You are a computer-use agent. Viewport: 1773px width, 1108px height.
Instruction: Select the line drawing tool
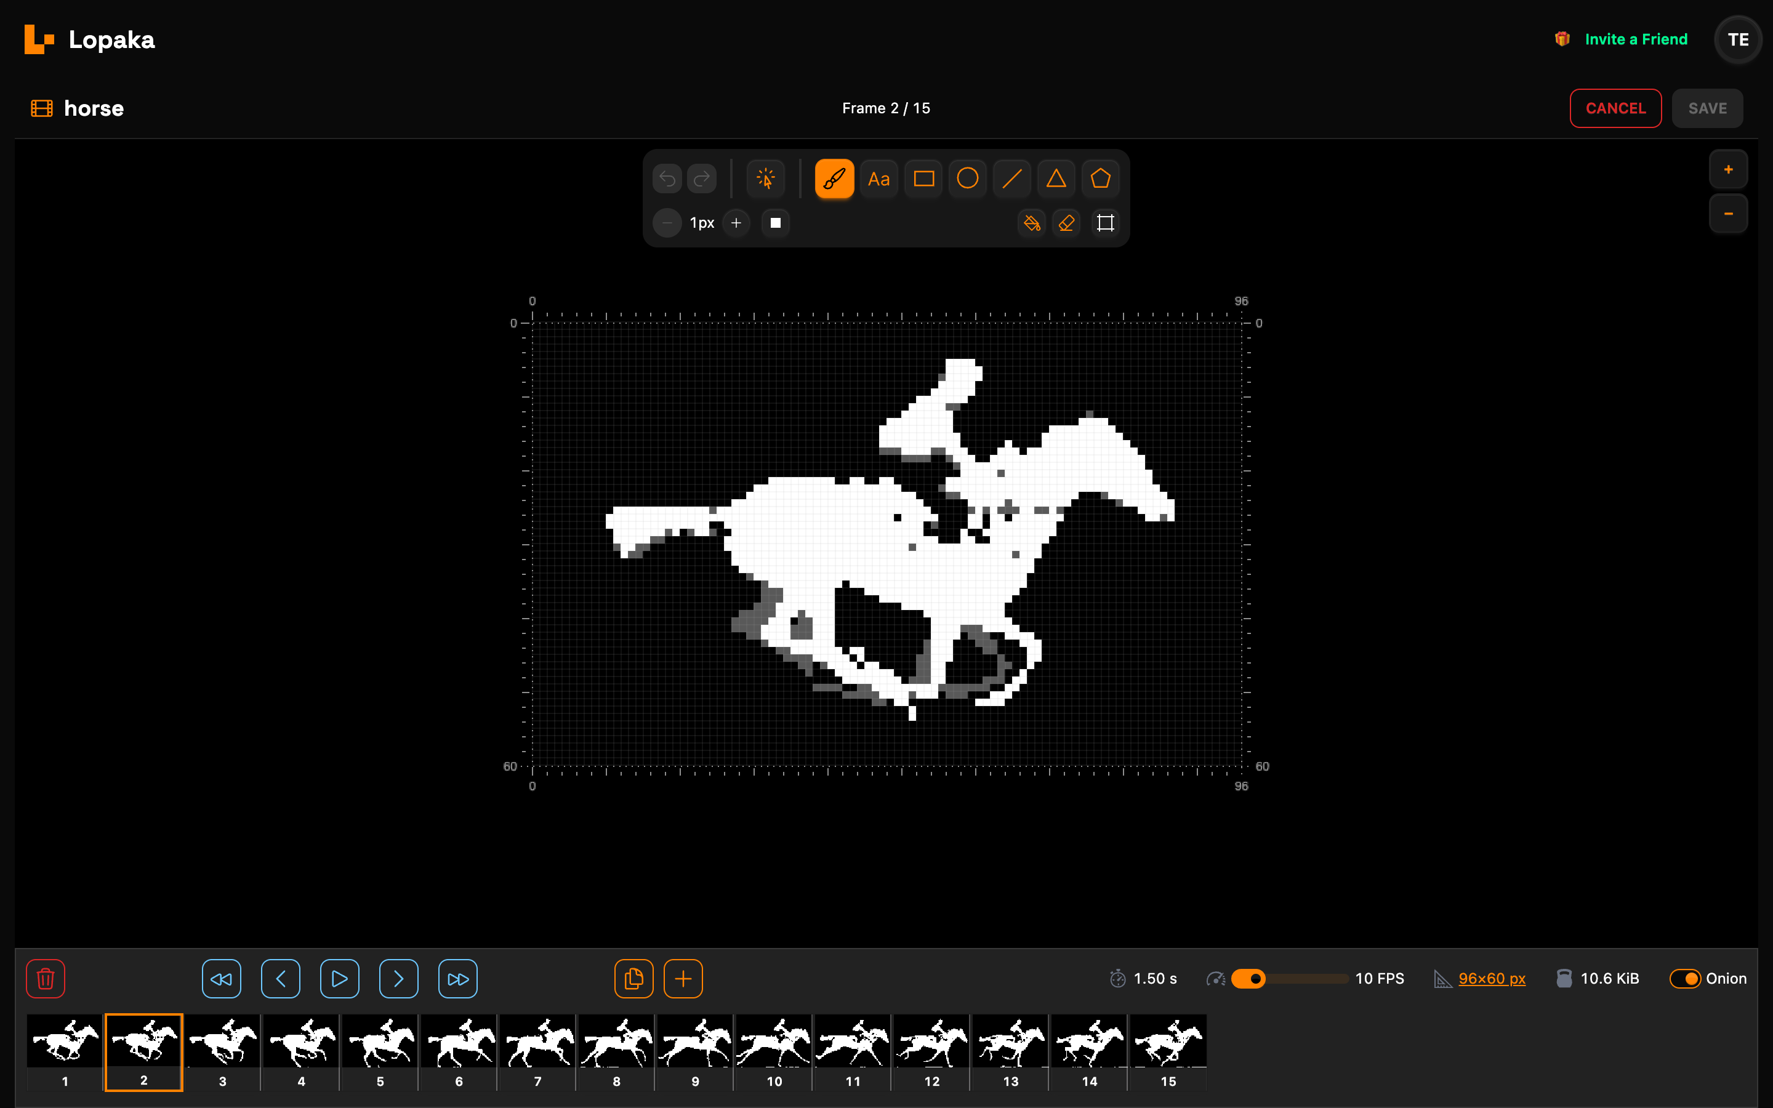click(x=1012, y=179)
